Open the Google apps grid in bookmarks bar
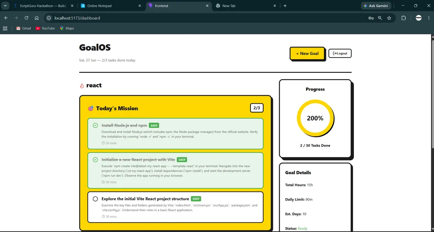Viewport: 434px width, 232px height. 5,28
